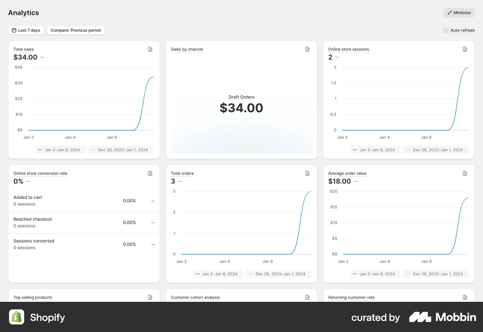
Task: Open the Last 7 days date range picker
Action: [26, 30]
